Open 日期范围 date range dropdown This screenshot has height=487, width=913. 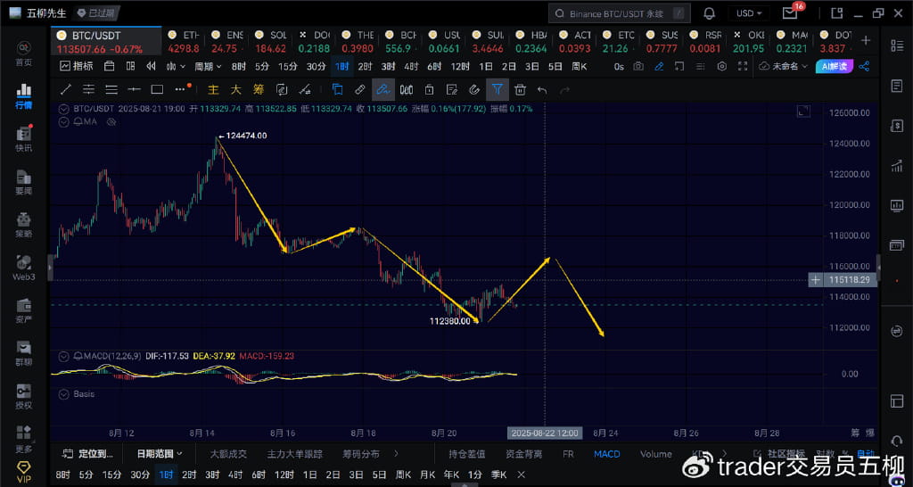[x=160, y=453]
